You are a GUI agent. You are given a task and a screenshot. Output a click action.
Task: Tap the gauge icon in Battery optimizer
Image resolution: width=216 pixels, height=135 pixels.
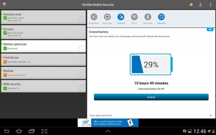[x=82, y=49]
